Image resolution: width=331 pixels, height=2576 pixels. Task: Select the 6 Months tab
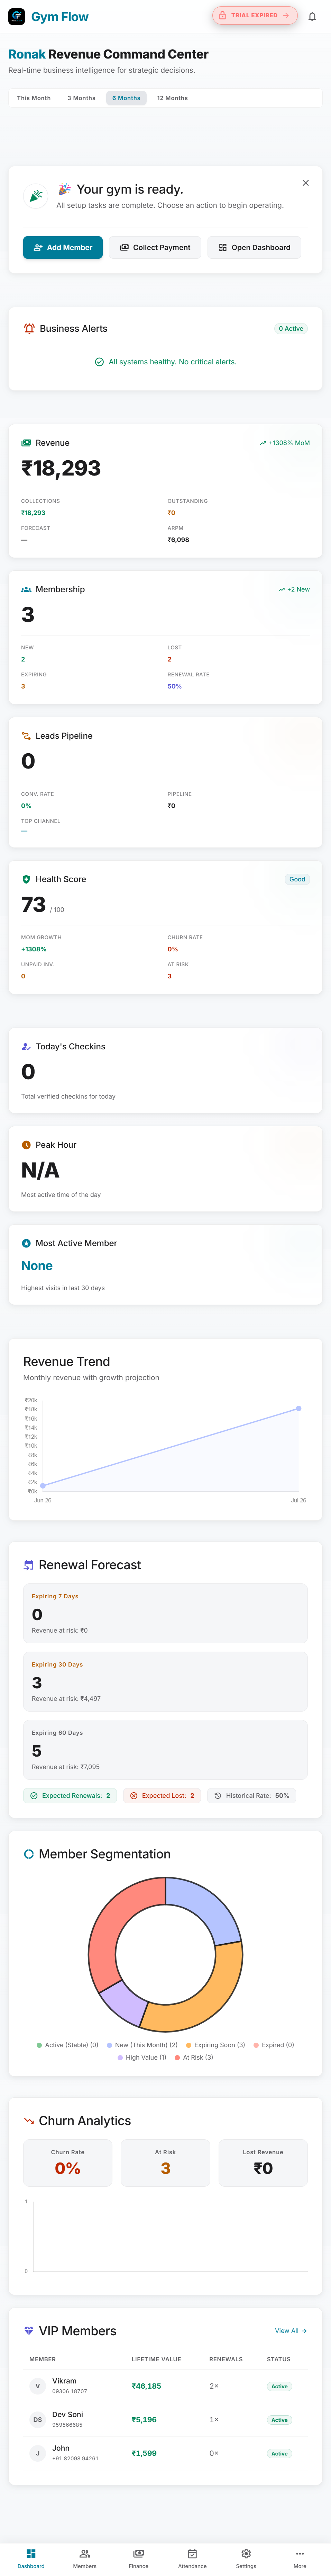click(126, 98)
